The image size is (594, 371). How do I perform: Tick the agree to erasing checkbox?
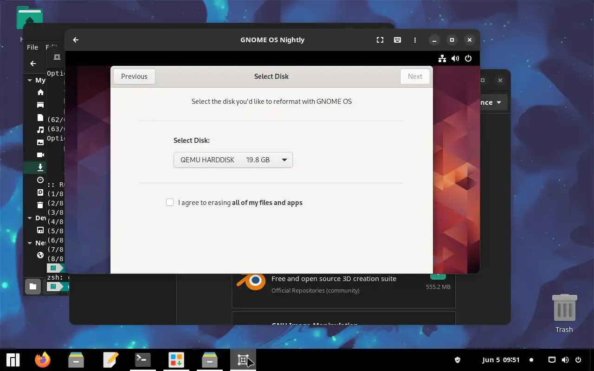click(x=170, y=202)
